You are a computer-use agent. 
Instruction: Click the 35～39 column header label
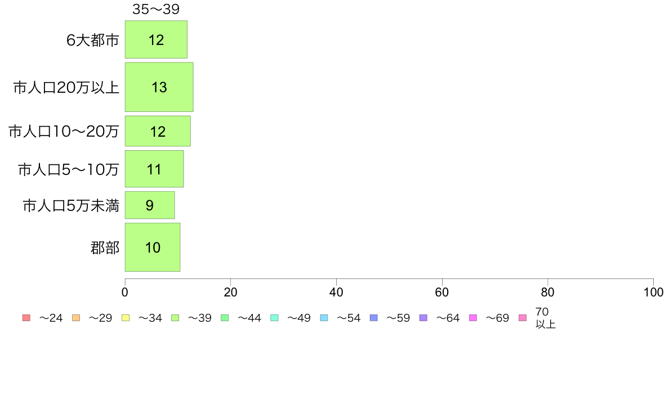[x=156, y=9]
